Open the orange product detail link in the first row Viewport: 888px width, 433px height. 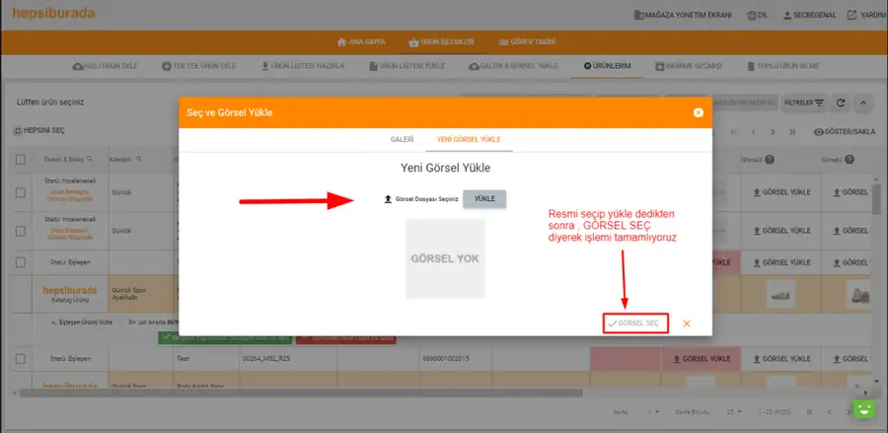pos(71,195)
